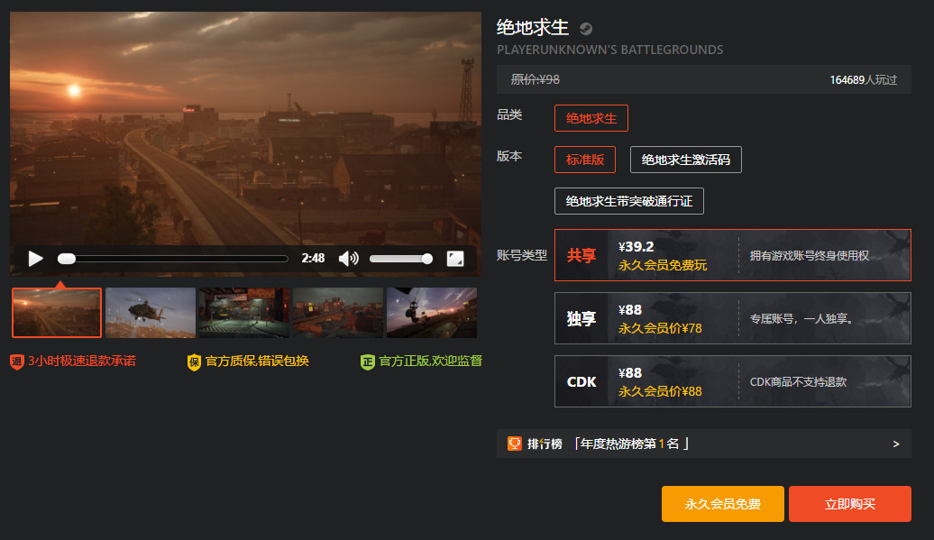Click the PLAYERUNKNOWN'S BATTLEGROUNDS subtitle
Viewport: 934px width, 540px height.
[610, 50]
